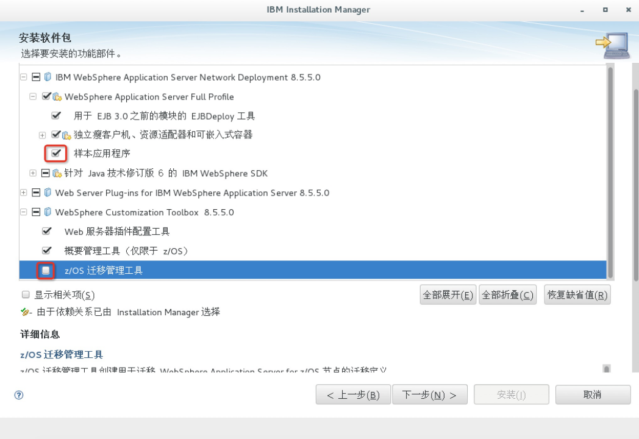Uncheck the EJBDeploy 工具 checkbox

pyautogui.click(x=56, y=115)
